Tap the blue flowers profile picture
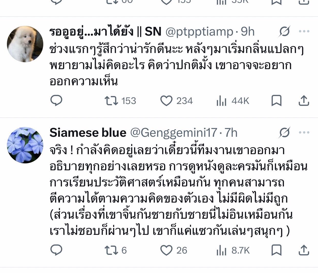The image size is (318, 273). tap(25, 145)
